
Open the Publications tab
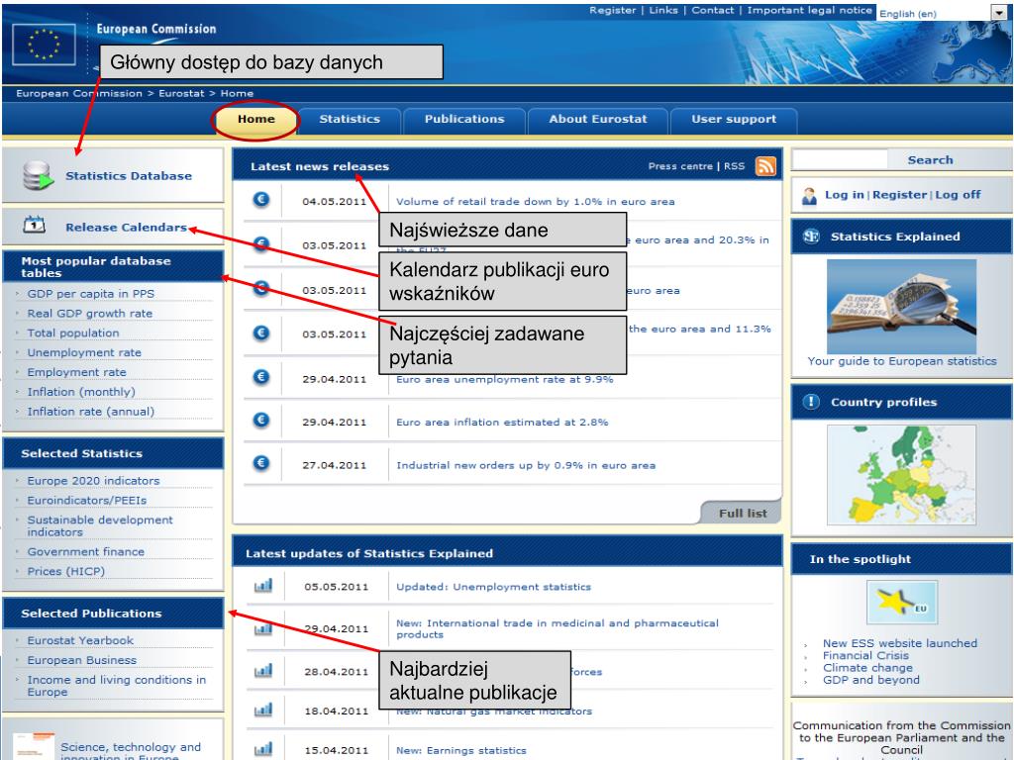point(464,120)
